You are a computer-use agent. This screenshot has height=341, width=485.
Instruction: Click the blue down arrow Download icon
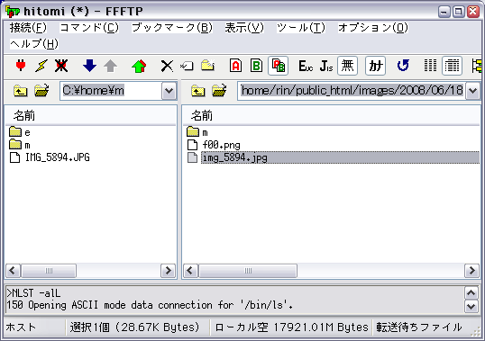click(x=90, y=66)
